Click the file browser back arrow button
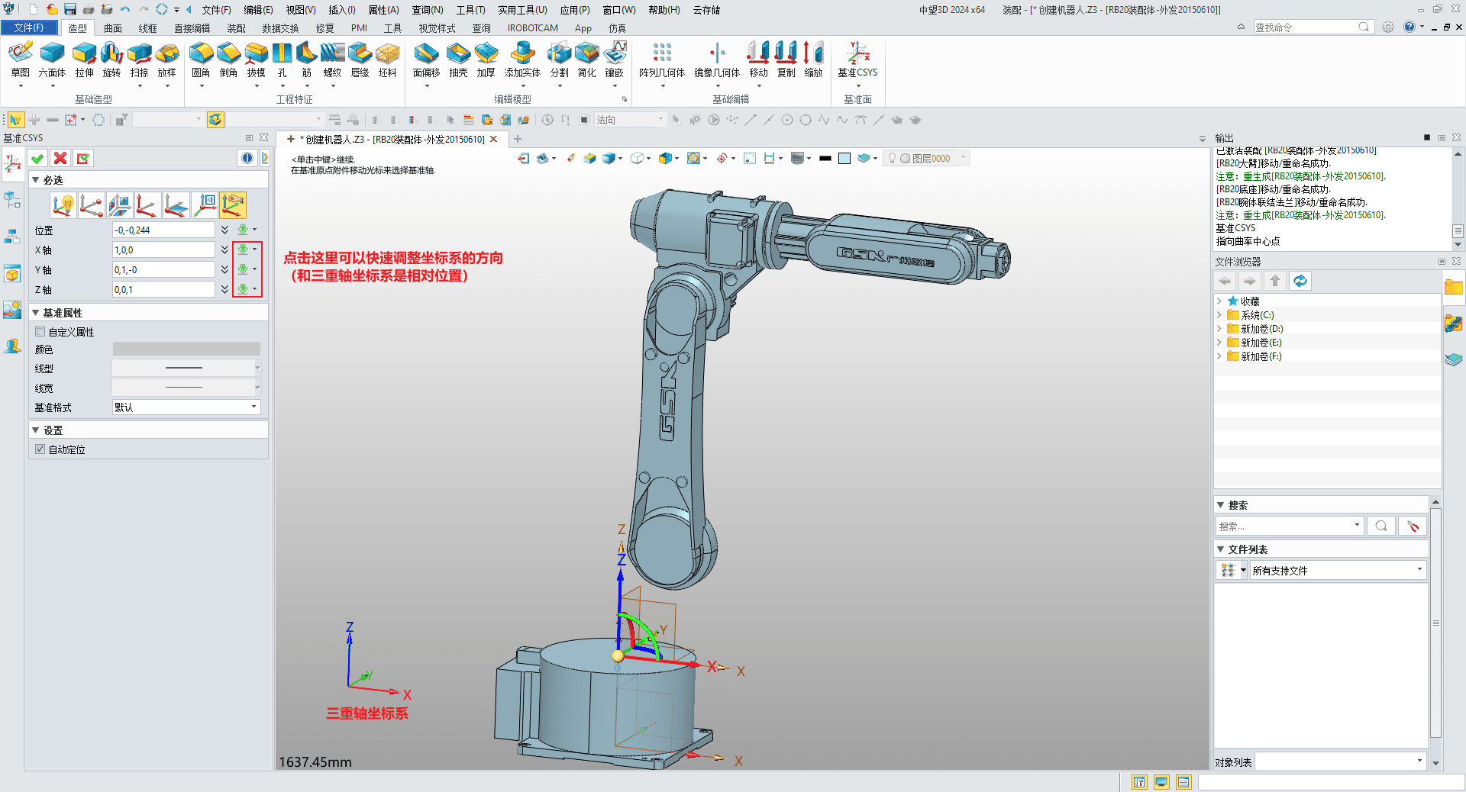 pyautogui.click(x=1225, y=281)
